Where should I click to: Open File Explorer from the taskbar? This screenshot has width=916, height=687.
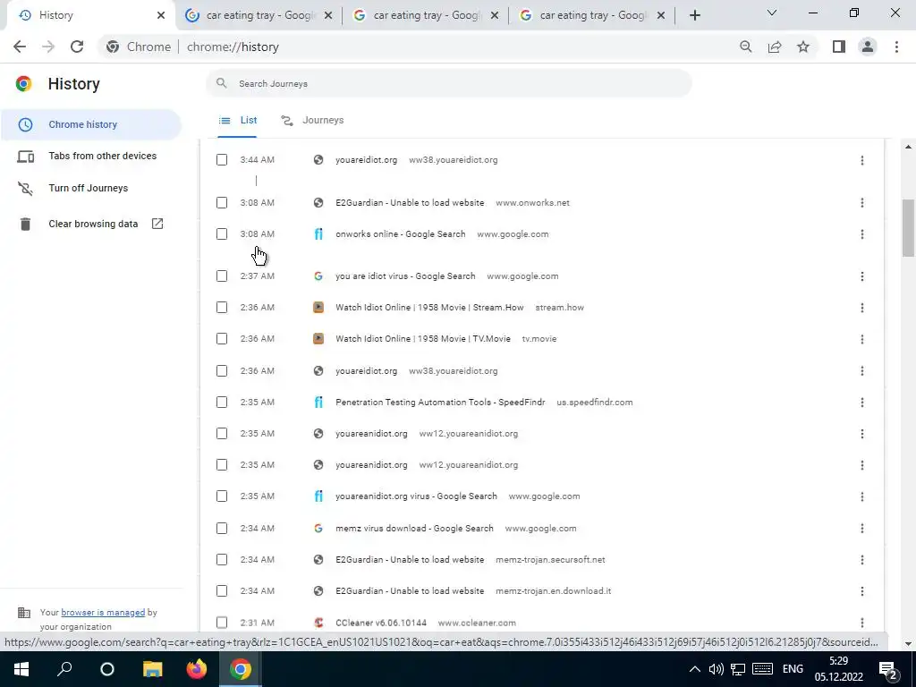pyautogui.click(x=152, y=669)
